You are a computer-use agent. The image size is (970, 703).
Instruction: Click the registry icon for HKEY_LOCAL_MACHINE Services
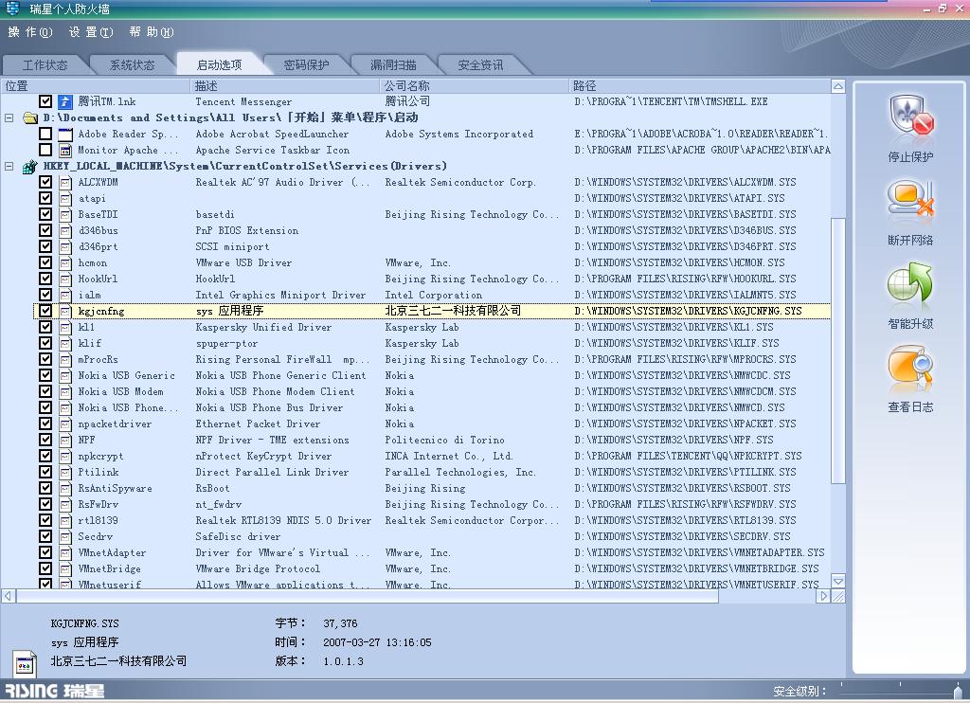coord(30,166)
